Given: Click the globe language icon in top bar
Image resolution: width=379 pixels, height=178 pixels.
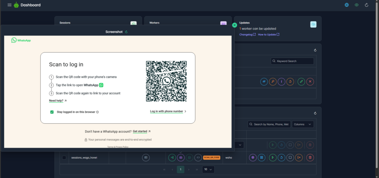Looking at the screenshot, I should (346, 5).
